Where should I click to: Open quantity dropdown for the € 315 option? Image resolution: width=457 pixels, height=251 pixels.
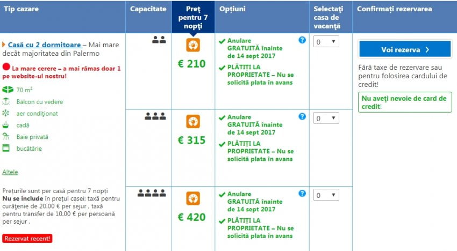326,118
